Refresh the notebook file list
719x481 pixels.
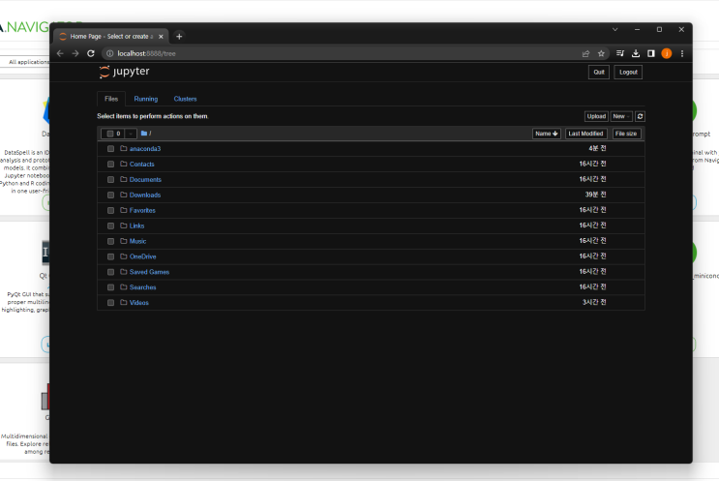[x=640, y=116]
